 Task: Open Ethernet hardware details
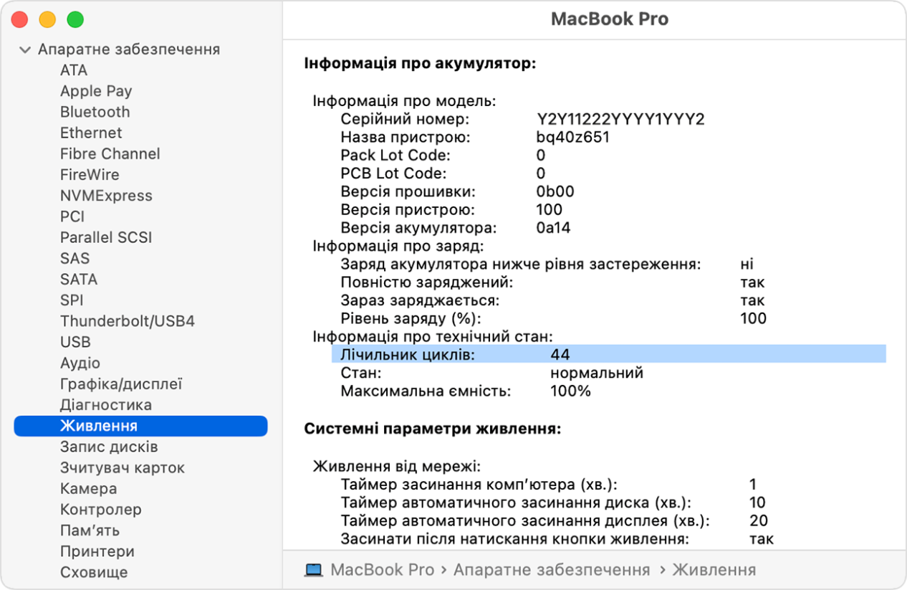click(91, 133)
